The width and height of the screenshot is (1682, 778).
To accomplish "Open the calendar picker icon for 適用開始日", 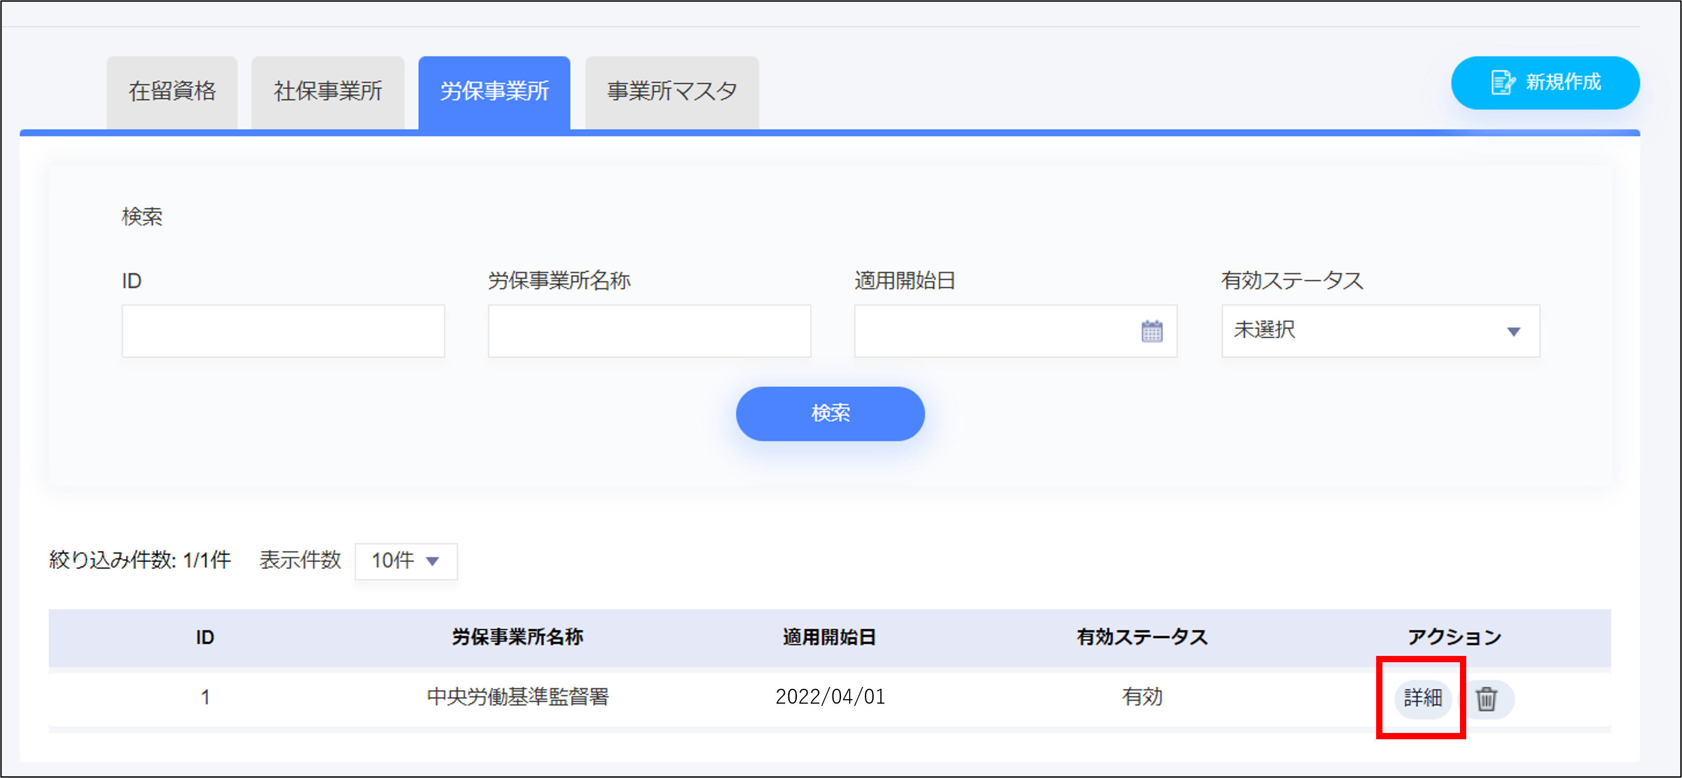I will click(1151, 331).
